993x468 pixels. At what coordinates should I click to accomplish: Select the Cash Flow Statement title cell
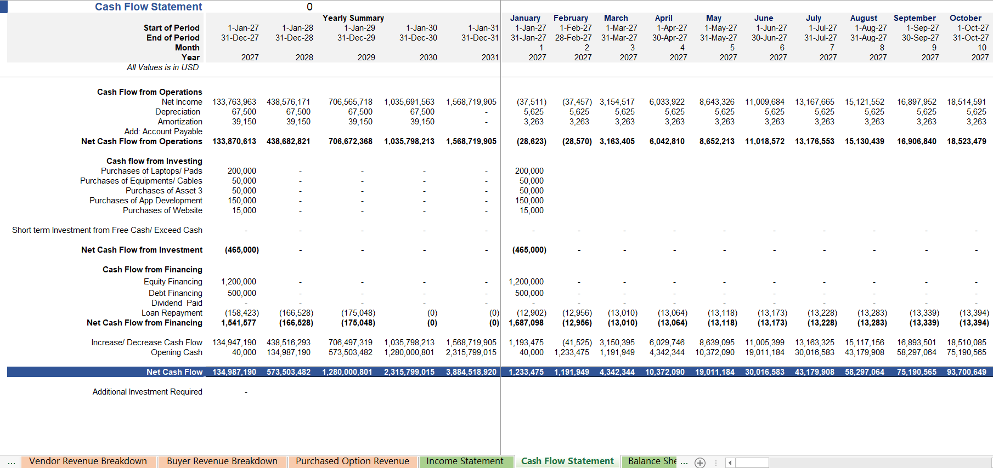click(148, 7)
